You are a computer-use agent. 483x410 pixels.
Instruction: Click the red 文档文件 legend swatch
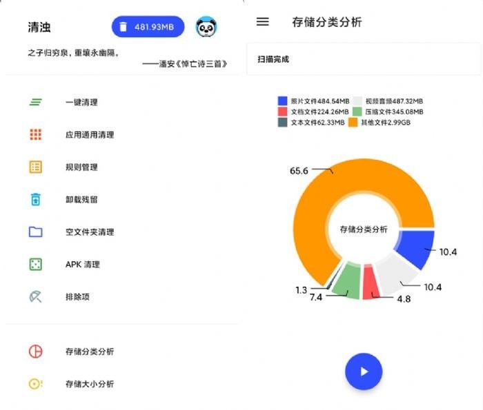click(x=282, y=112)
